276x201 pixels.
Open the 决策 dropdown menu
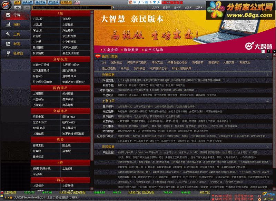click(188, 7)
